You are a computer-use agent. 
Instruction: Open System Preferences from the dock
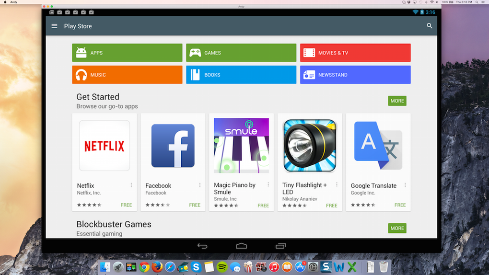[x=313, y=267]
